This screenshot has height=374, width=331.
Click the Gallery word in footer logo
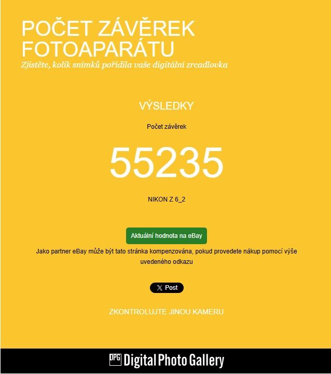click(x=206, y=360)
